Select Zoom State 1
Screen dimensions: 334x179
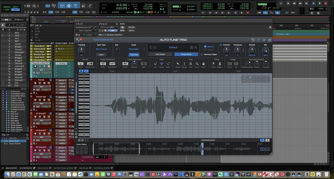(78, 148)
